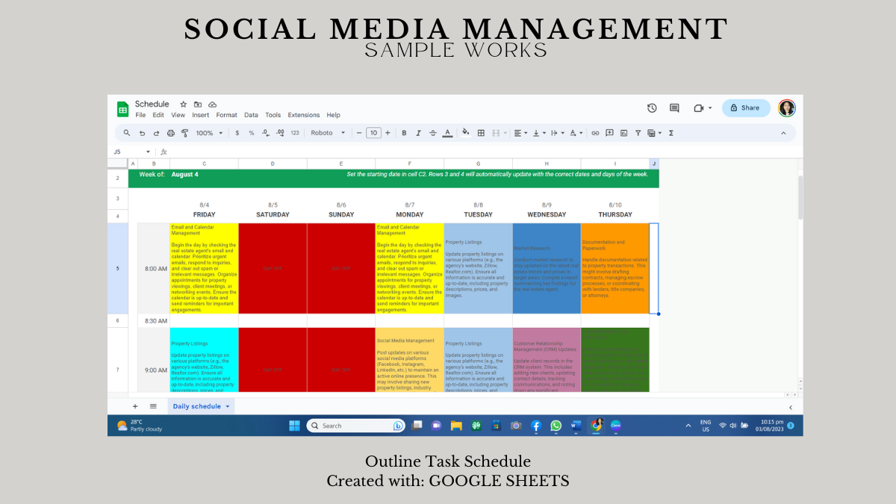Decrease decimal places
Viewport: 896px width, 504px height.
266,133
